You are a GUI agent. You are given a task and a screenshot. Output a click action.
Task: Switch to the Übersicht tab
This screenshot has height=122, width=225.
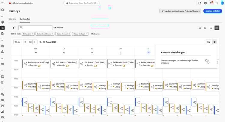13,19
